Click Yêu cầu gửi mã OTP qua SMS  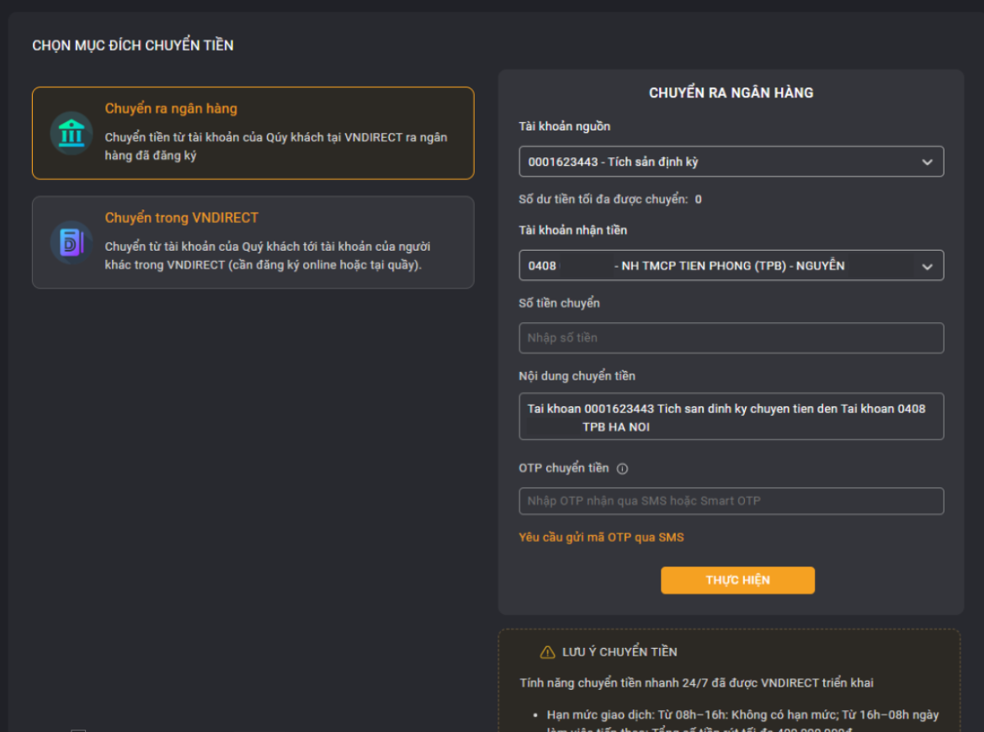601,537
